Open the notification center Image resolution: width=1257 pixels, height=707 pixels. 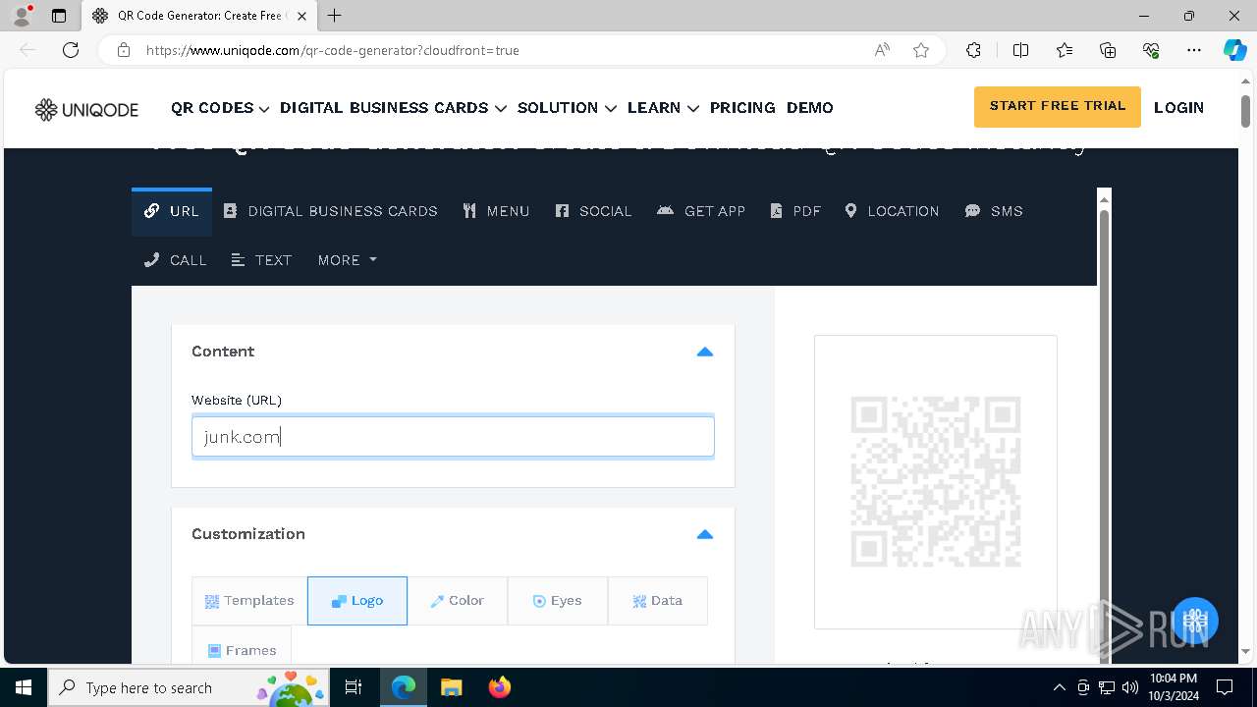[1225, 687]
